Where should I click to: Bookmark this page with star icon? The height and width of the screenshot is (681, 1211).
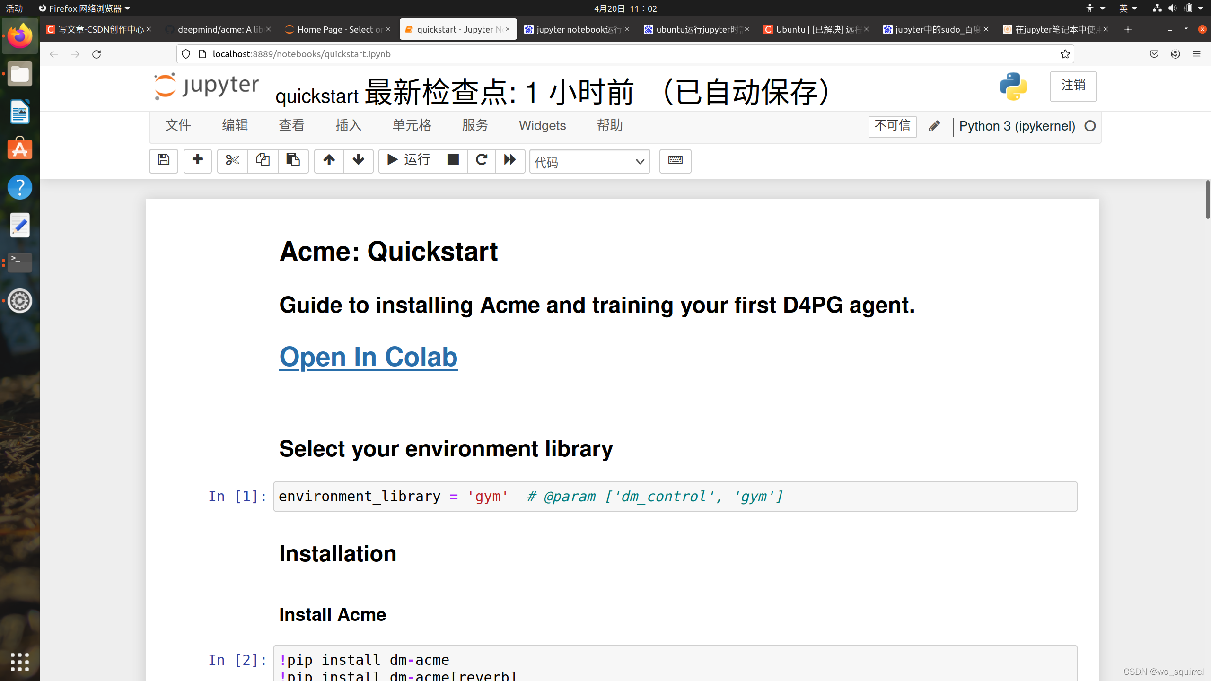[x=1065, y=54]
